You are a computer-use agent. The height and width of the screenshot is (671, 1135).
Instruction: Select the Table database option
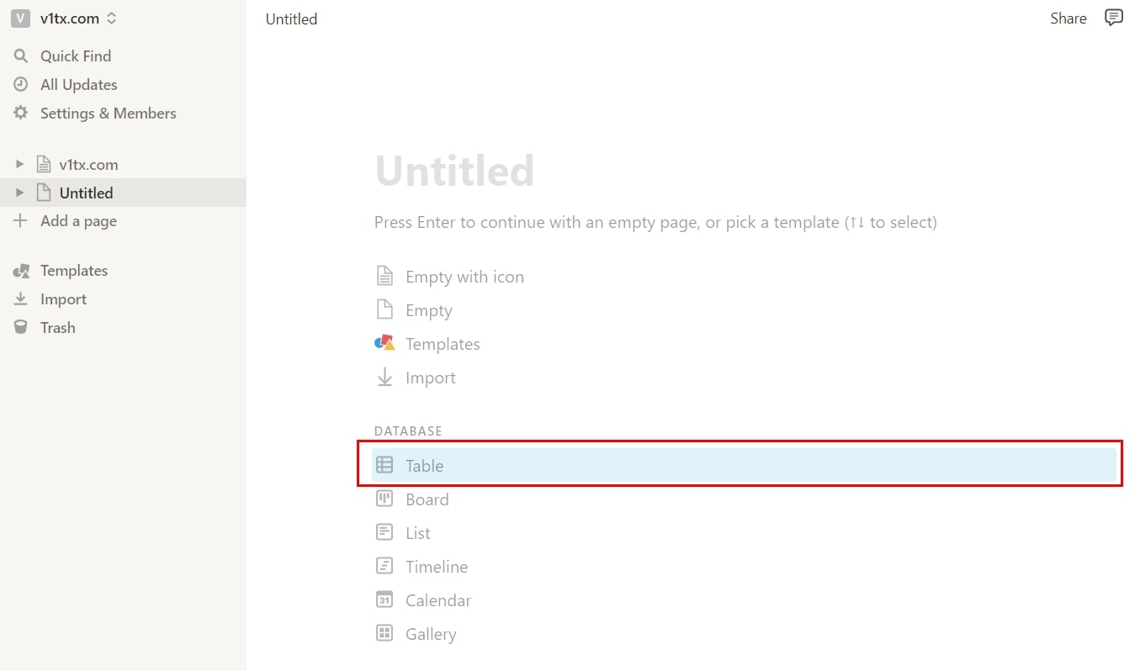pyautogui.click(x=425, y=466)
